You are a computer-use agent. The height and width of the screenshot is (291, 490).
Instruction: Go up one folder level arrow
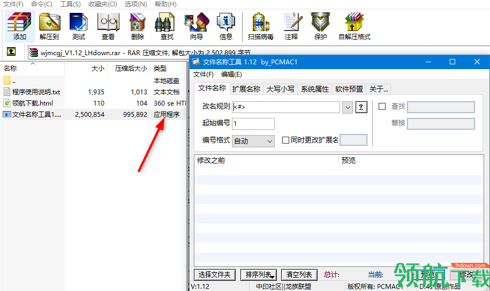(x=11, y=51)
